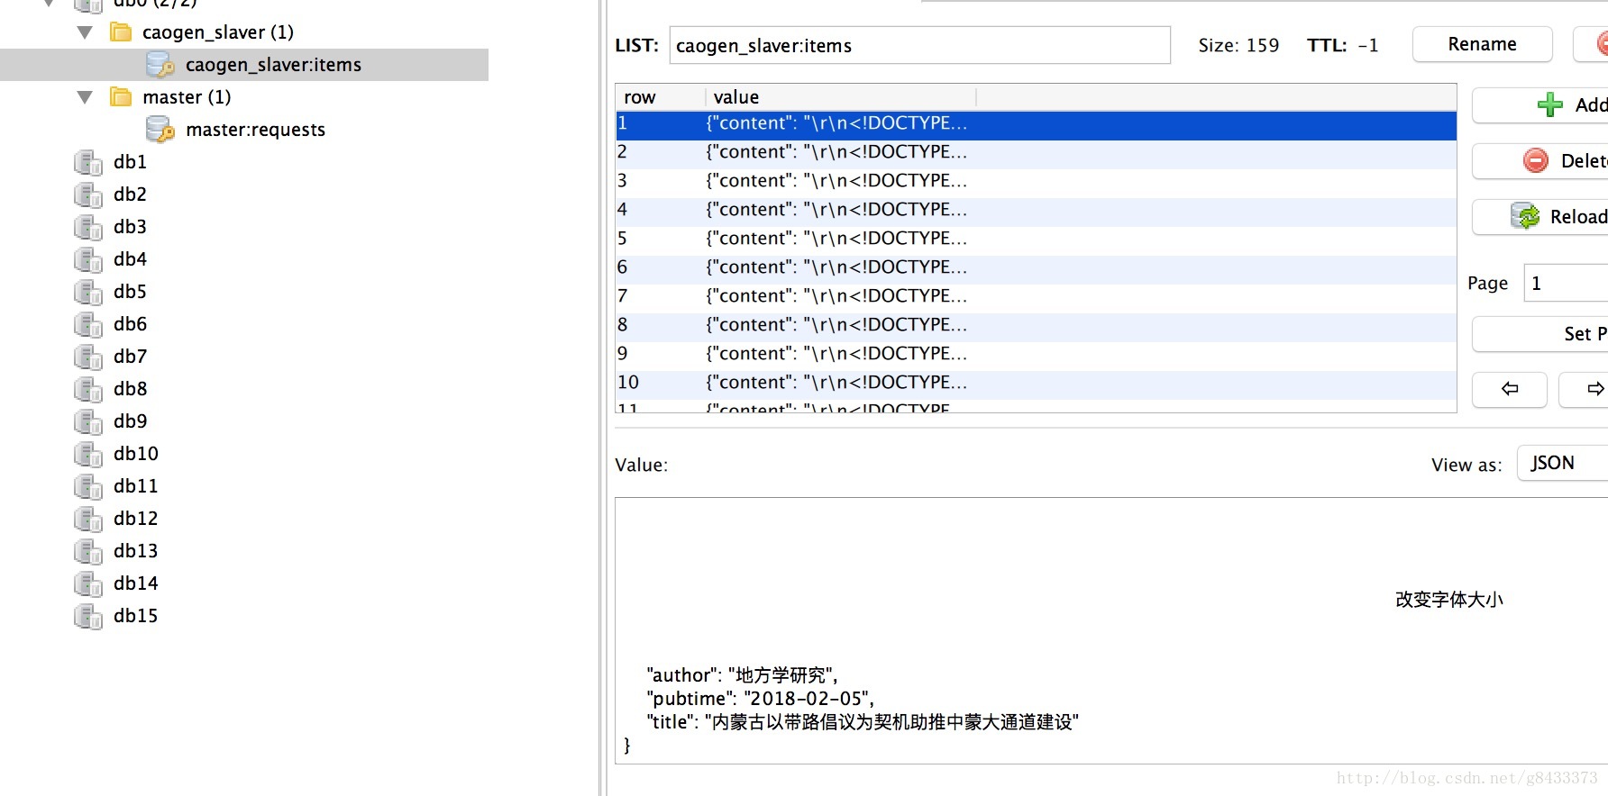Screen dimensions: 1608x796
Task: Click the row column header
Action: point(661,97)
